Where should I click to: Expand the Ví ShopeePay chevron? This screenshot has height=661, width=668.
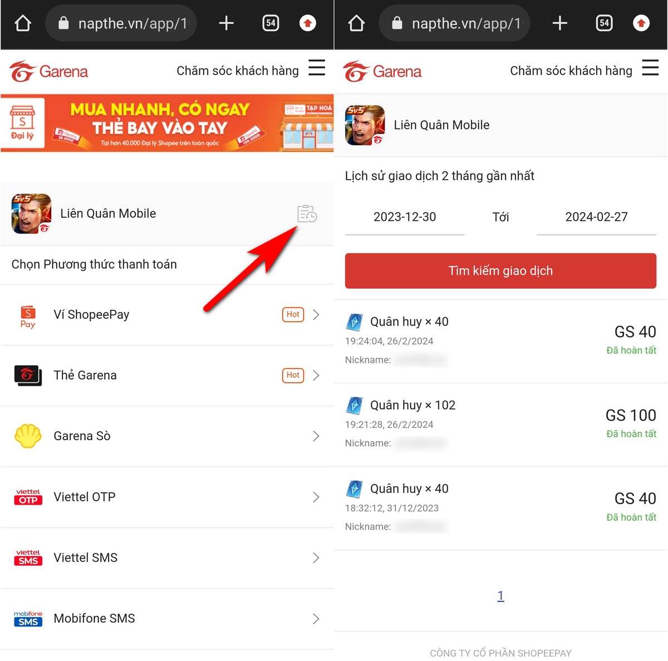[x=316, y=314]
